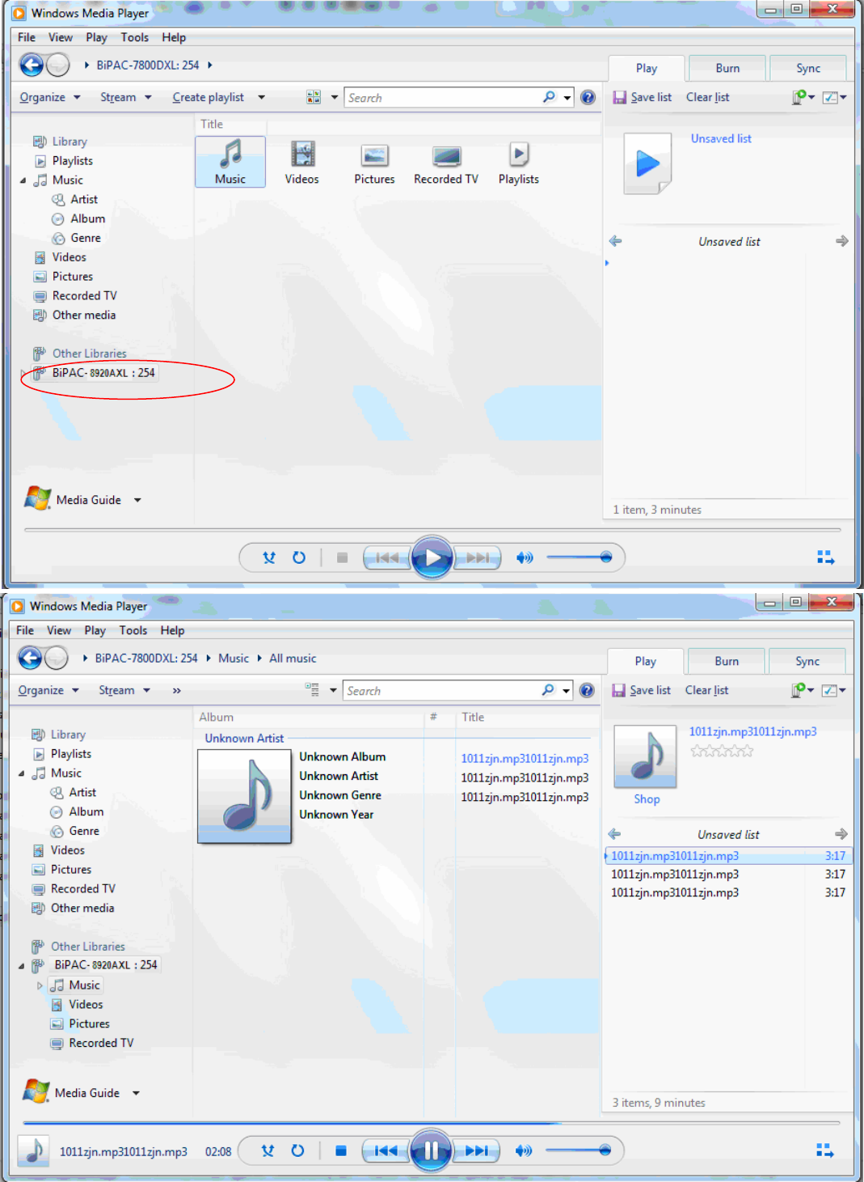Screen dimensions: 864x1182
Task: Select Recorded TV under device in bottom window
Action: coord(92,1043)
